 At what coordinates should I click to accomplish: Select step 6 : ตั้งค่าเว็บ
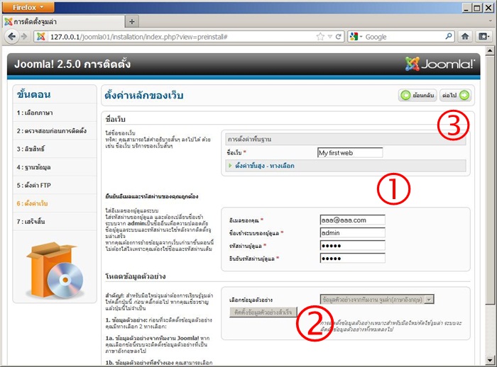[x=55, y=203]
